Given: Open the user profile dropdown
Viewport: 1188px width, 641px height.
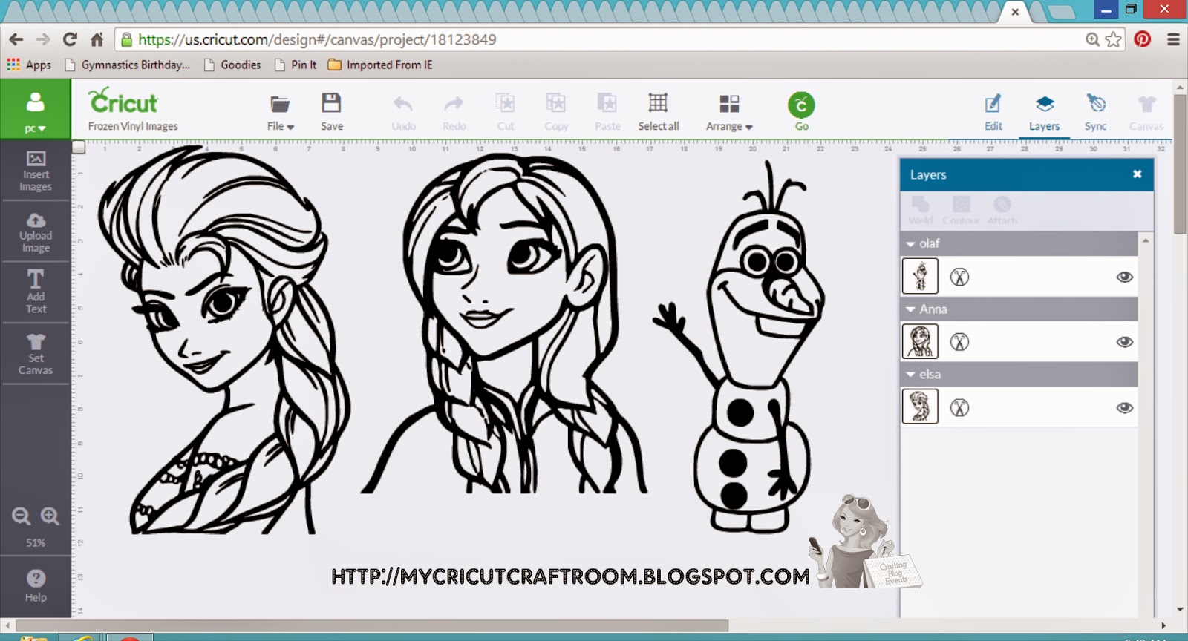Looking at the screenshot, I should 35,108.
